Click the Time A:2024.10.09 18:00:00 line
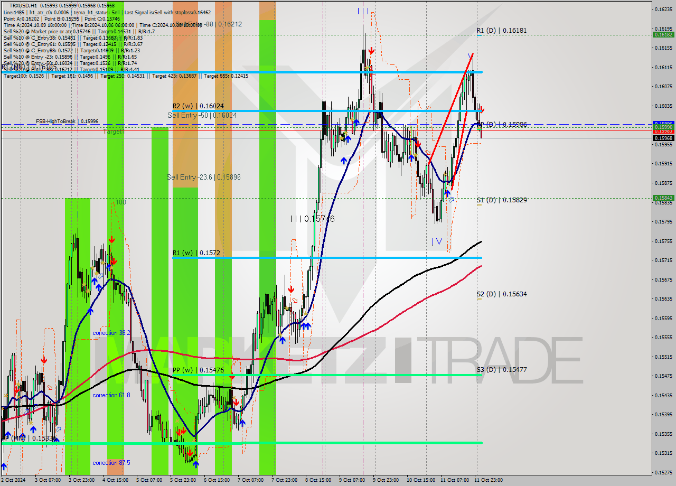The image size is (676, 486). coord(35,24)
